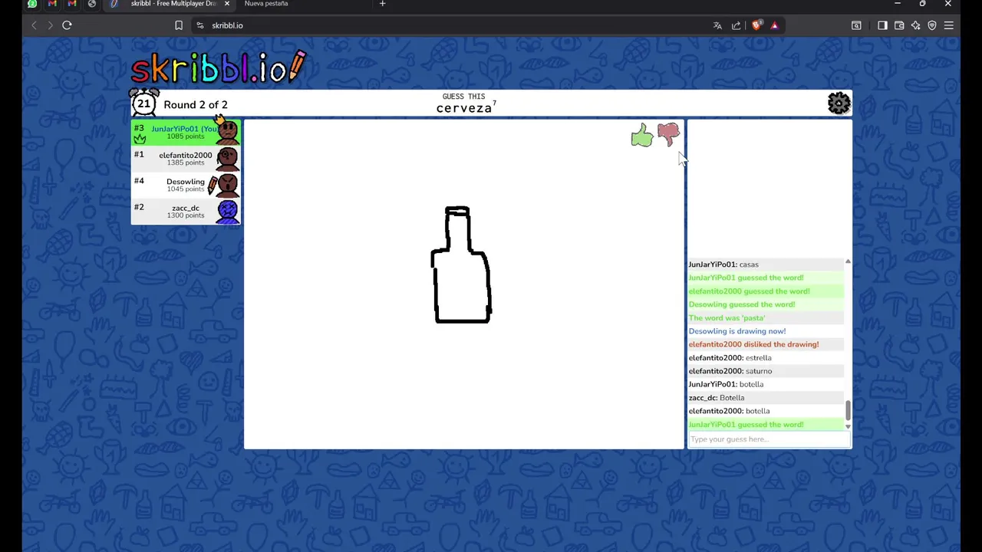
Task: Open the translate page icon
Action: coord(717,25)
